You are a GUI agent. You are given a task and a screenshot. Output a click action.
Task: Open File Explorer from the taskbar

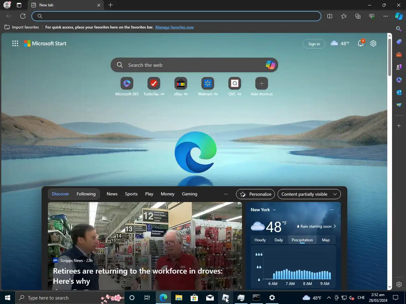pos(179,298)
